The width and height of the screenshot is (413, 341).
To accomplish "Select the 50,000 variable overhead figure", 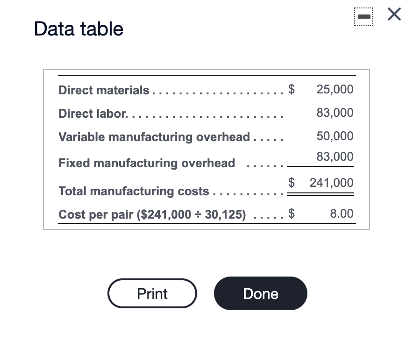I will (x=335, y=136).
